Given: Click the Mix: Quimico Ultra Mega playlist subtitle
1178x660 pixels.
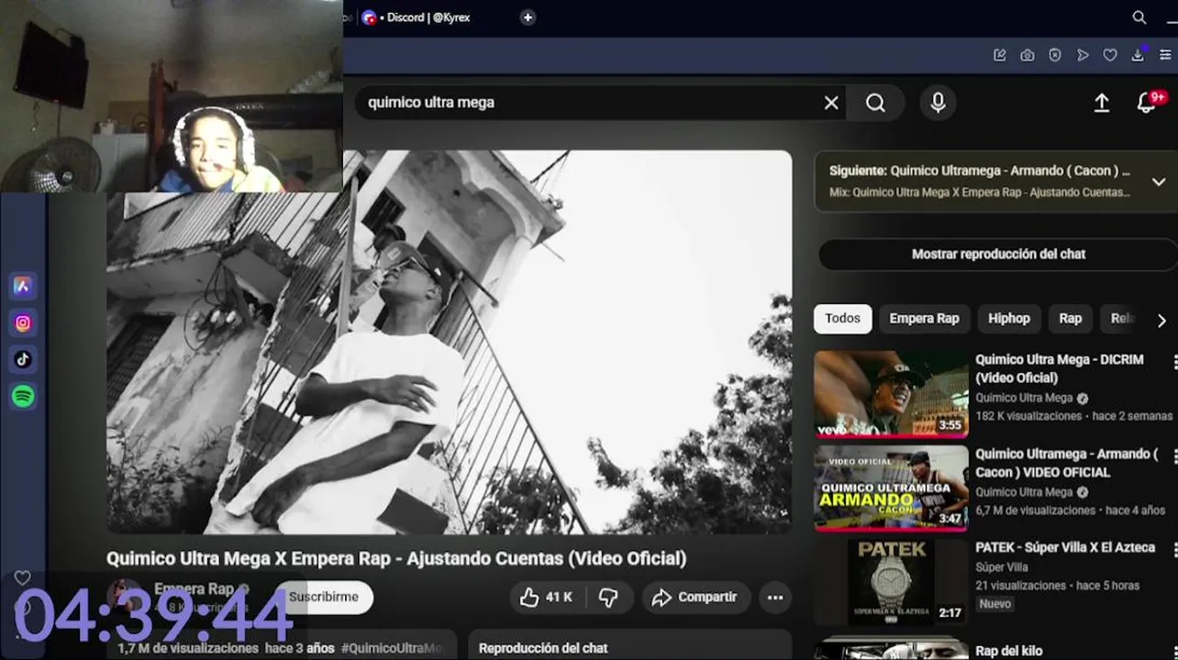Looking at the screenshot, I should (980, 192).
